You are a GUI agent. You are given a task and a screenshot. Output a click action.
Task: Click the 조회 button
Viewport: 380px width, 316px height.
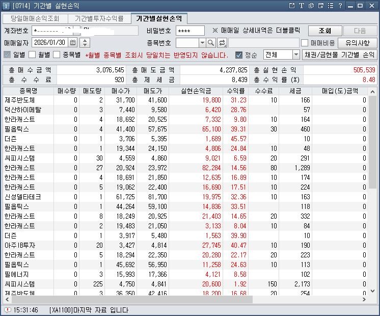point(325,31)
